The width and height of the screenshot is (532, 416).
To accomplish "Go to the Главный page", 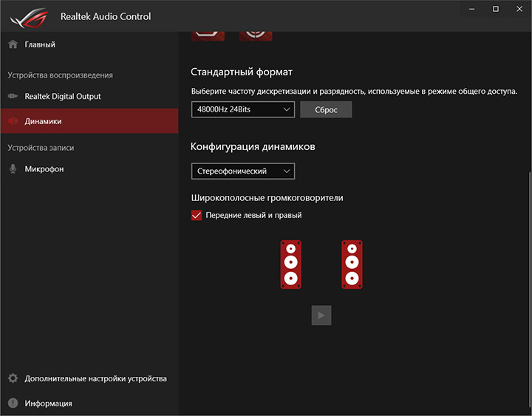I will click(40, 44).
